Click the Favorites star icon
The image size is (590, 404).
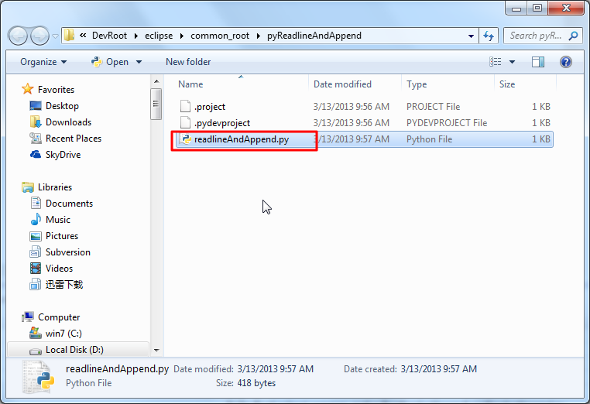[x=27, y=89]
